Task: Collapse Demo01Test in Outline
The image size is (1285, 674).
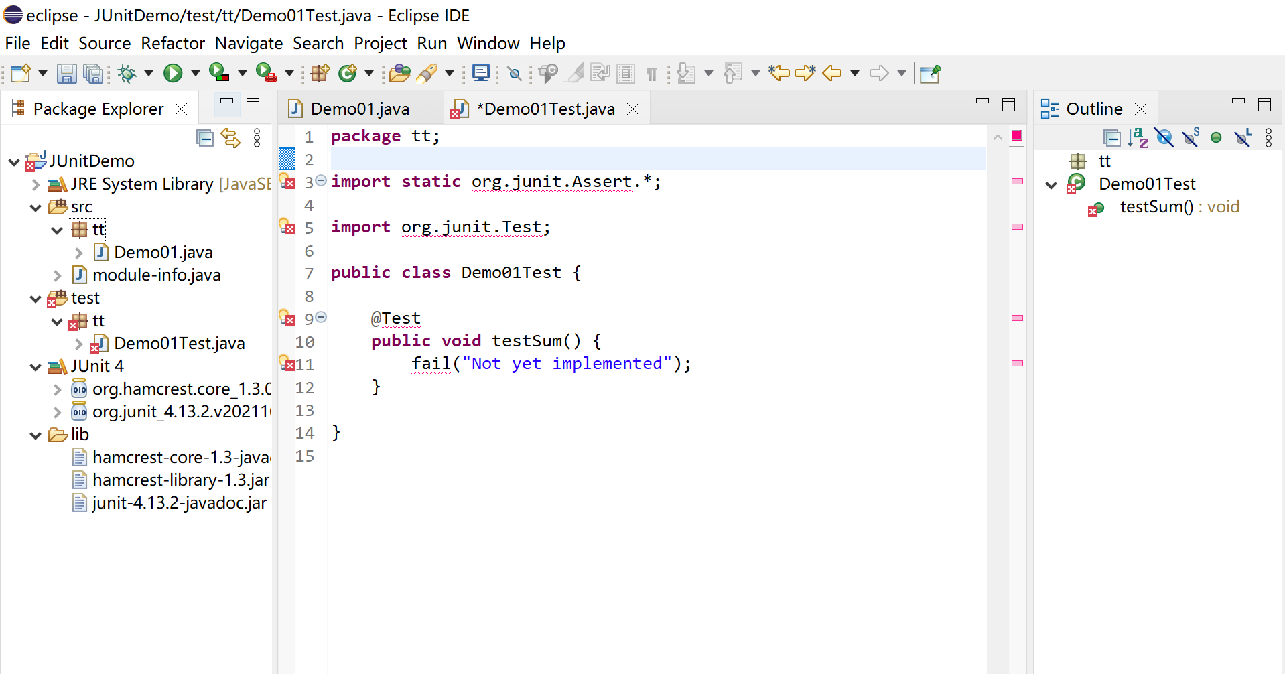Action: (x=1051, y=185)
